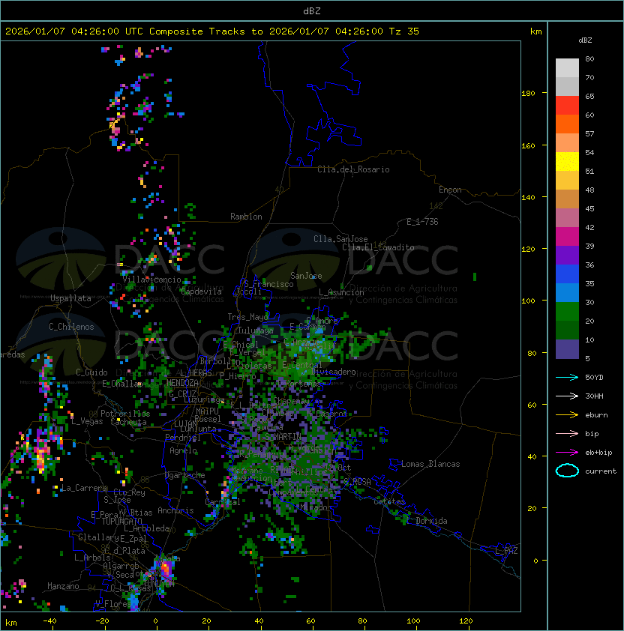
Task: Click the '50YD' legend label
Action: (x=594, y=377)
